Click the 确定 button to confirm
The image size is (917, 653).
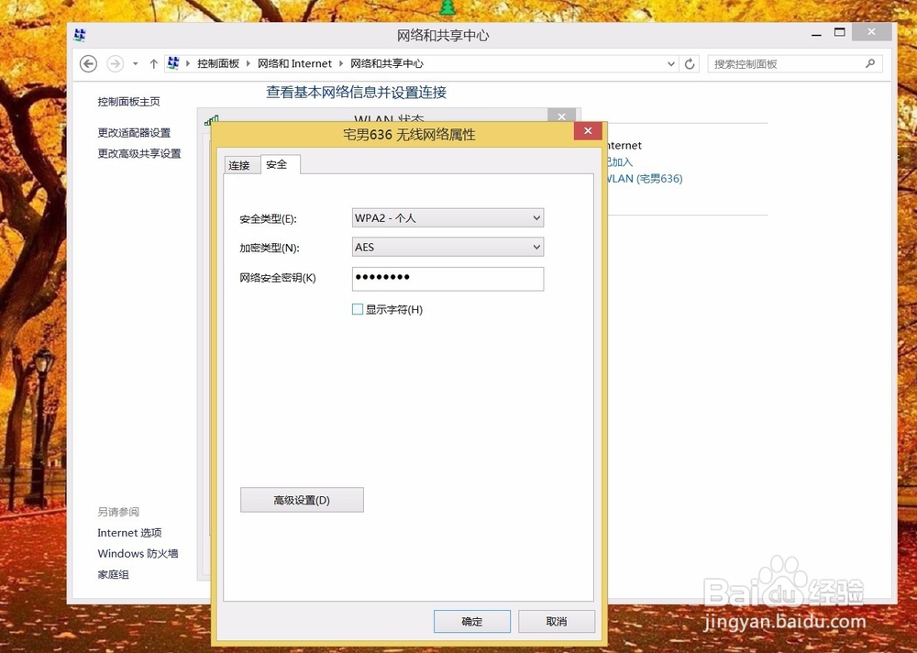[472, 621]
